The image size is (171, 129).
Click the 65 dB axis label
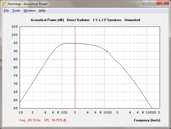pos(16,92)
